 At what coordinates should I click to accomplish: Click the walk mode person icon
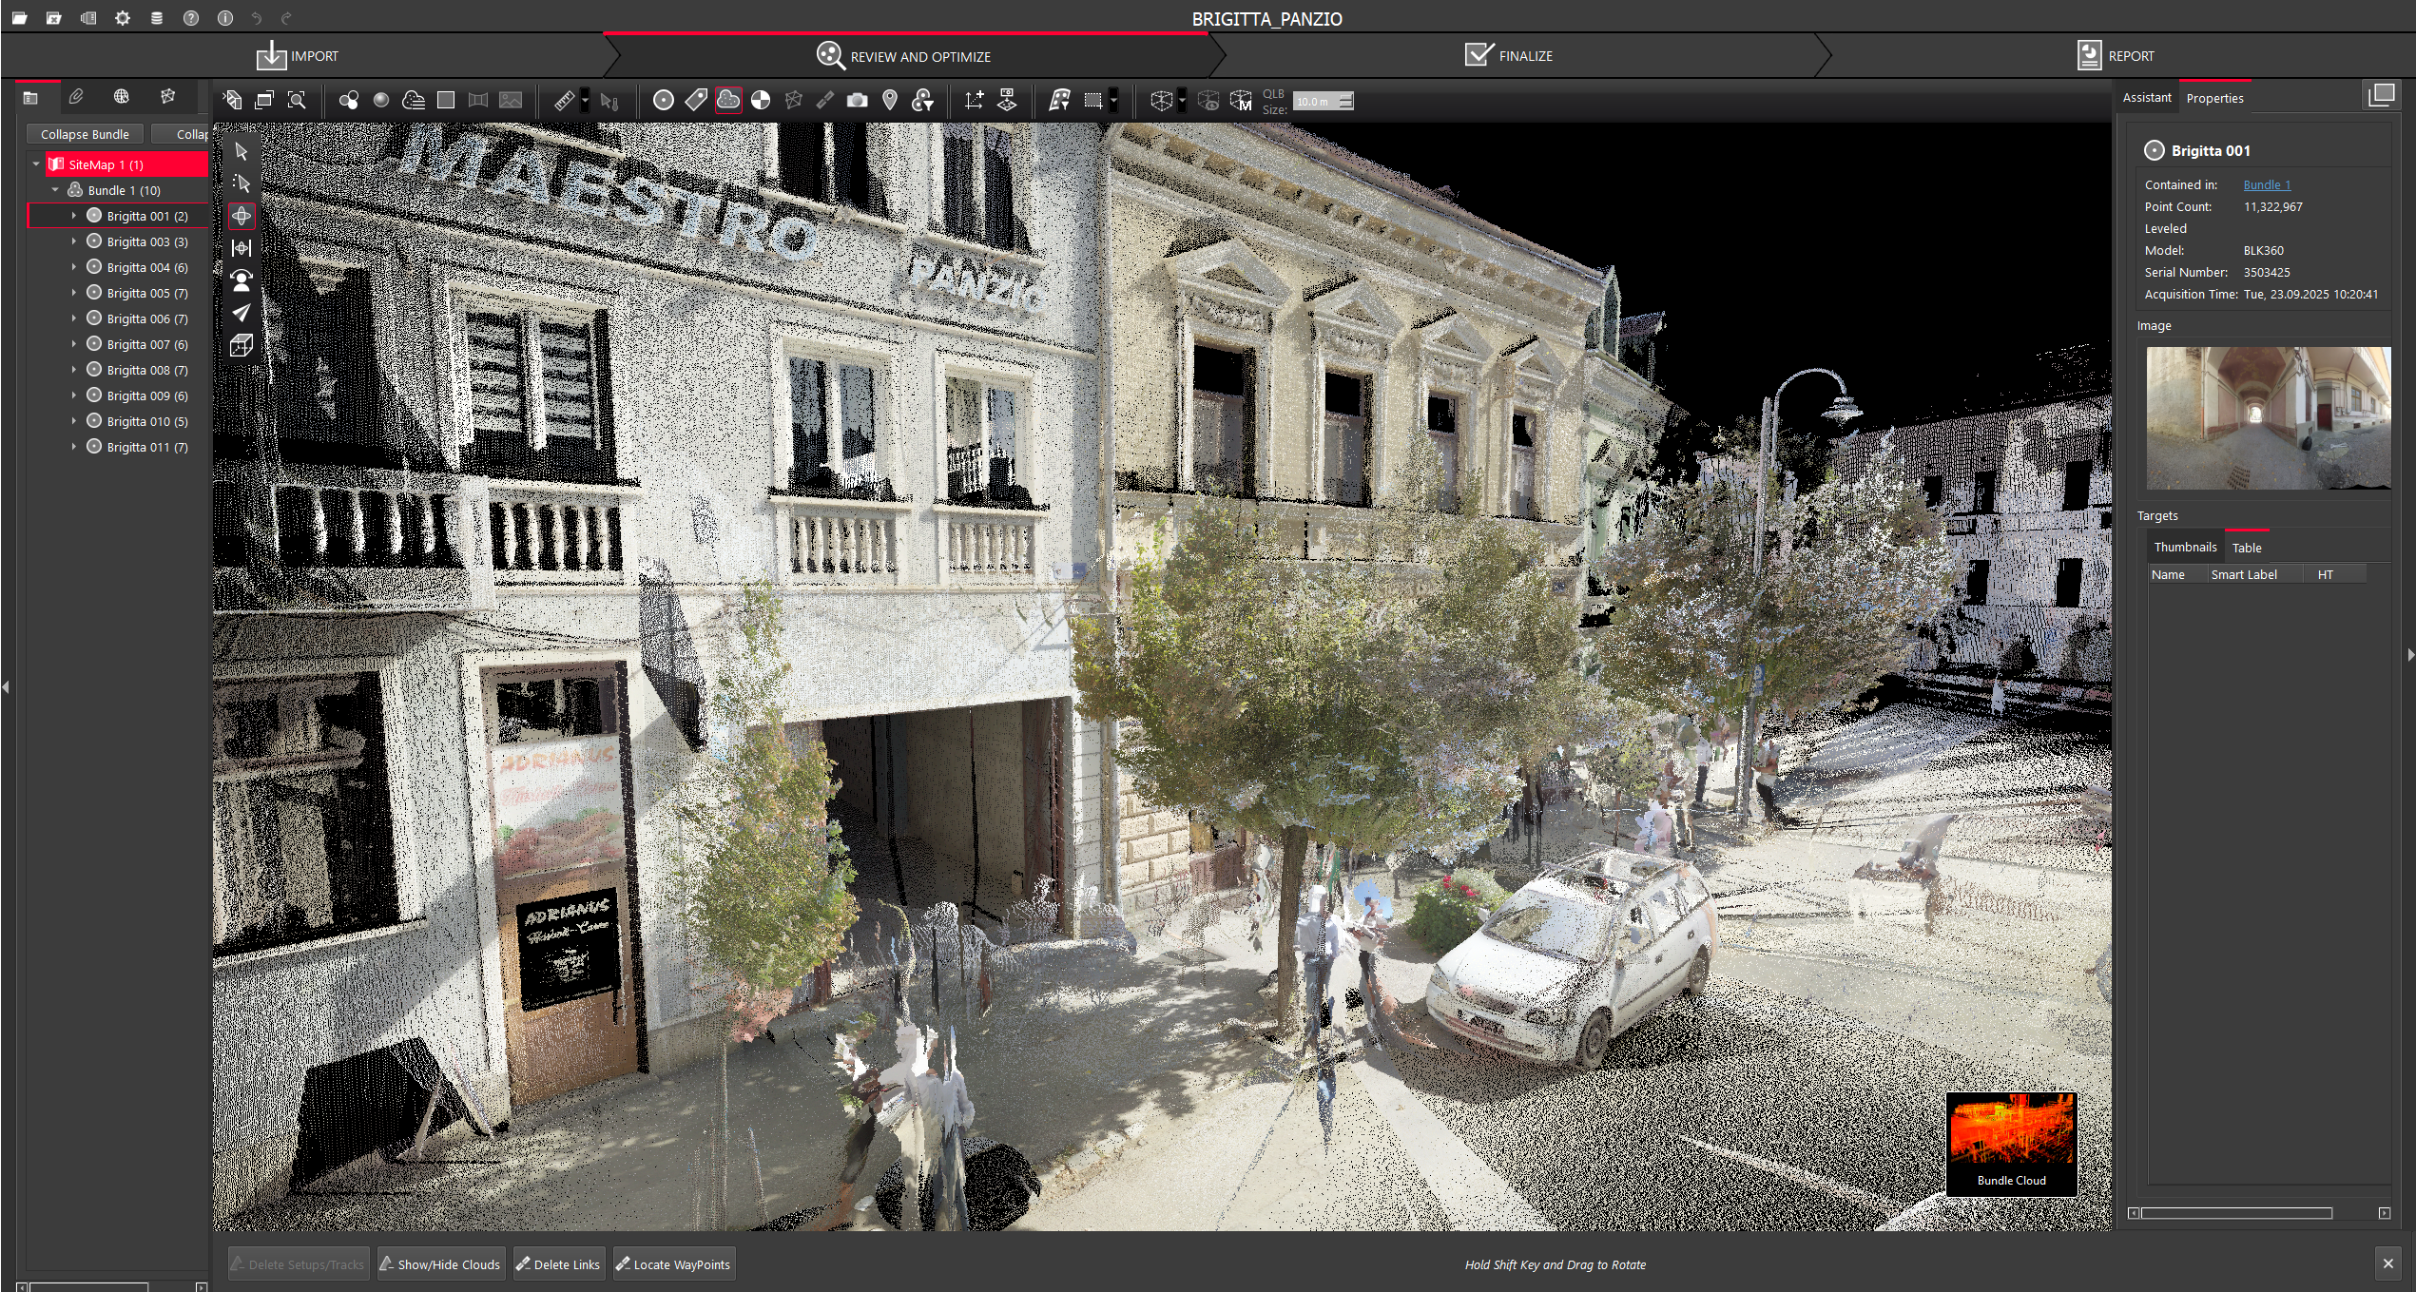click(242, 280)
